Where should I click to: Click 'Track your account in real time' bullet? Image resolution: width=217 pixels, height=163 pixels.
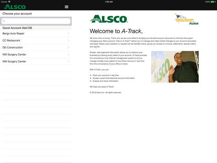[106, 75]
